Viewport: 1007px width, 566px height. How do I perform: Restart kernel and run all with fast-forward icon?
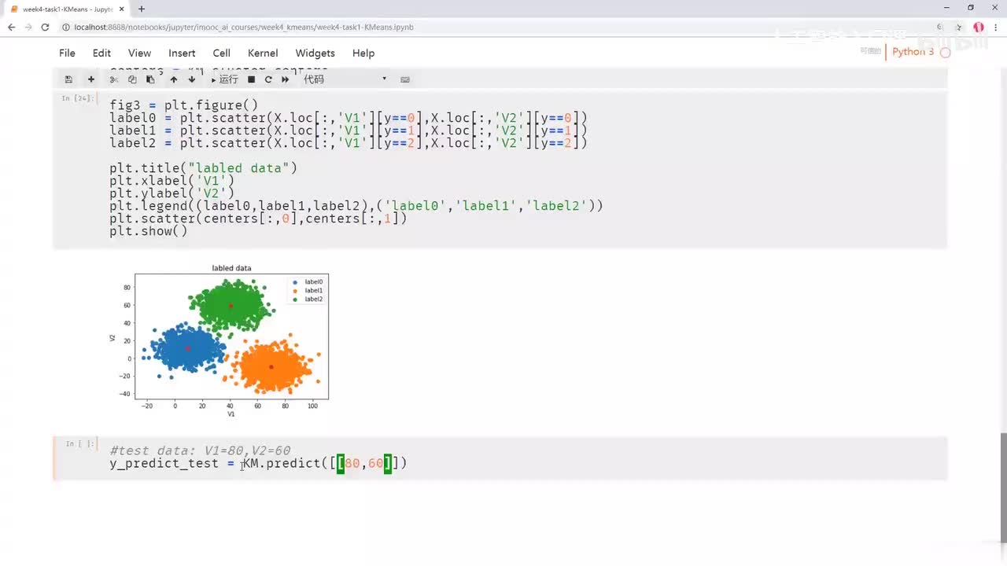pyautogui.click(x=286, y=79)
